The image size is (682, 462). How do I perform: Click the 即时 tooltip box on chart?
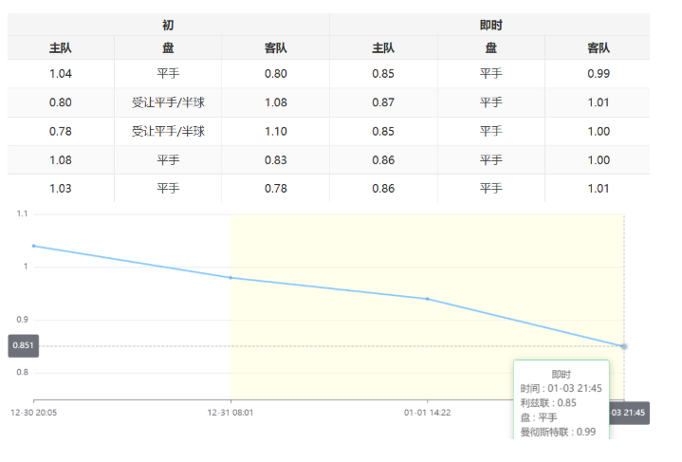561,403
